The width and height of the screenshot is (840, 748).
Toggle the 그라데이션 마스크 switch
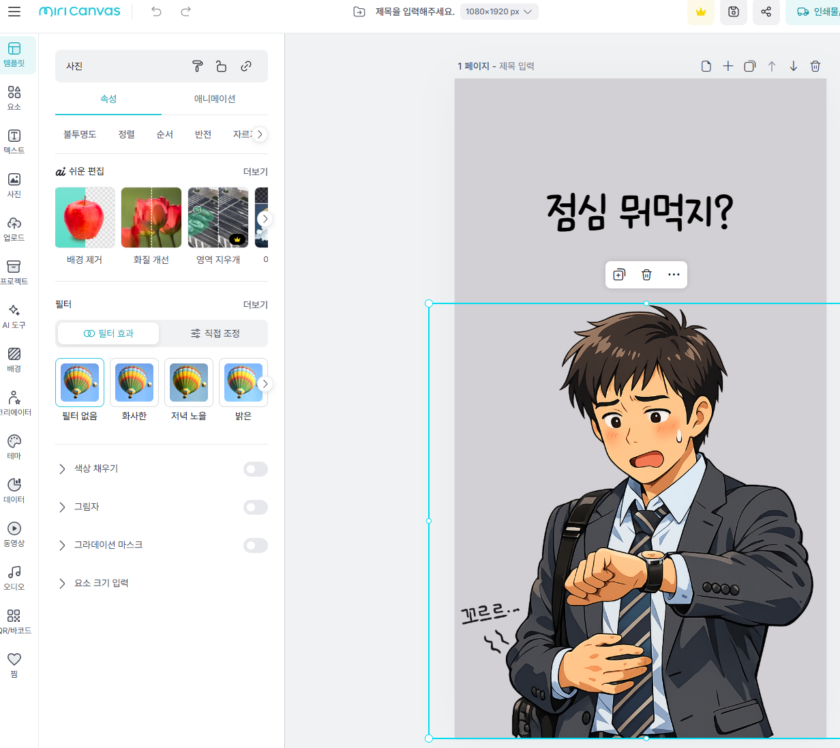256,545
